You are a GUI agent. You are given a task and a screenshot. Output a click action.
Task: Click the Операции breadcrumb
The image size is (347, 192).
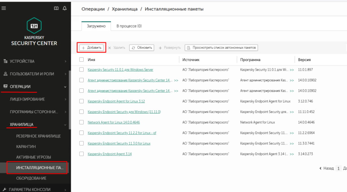pos(93,9)
